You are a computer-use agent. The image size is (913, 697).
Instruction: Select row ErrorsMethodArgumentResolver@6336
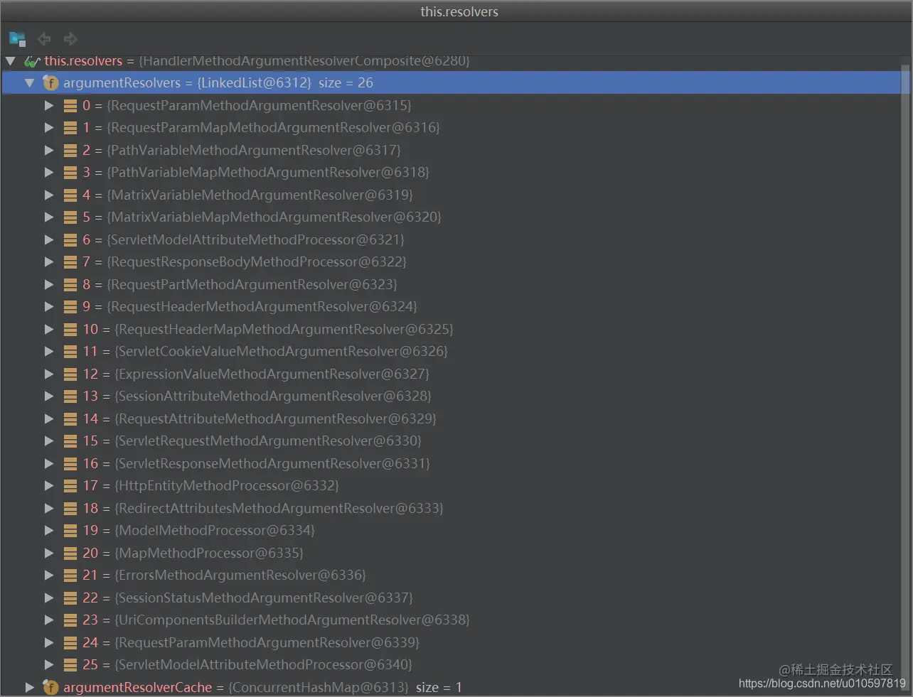click(451, 576)
